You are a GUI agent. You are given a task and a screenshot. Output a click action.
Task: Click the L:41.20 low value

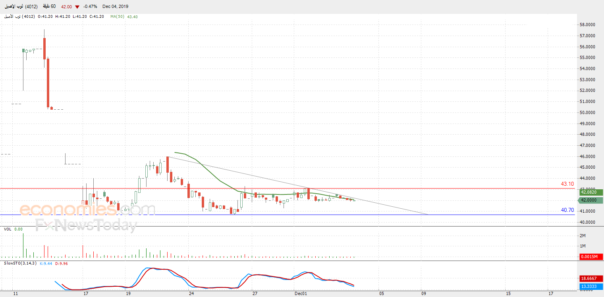click(79, 17)
